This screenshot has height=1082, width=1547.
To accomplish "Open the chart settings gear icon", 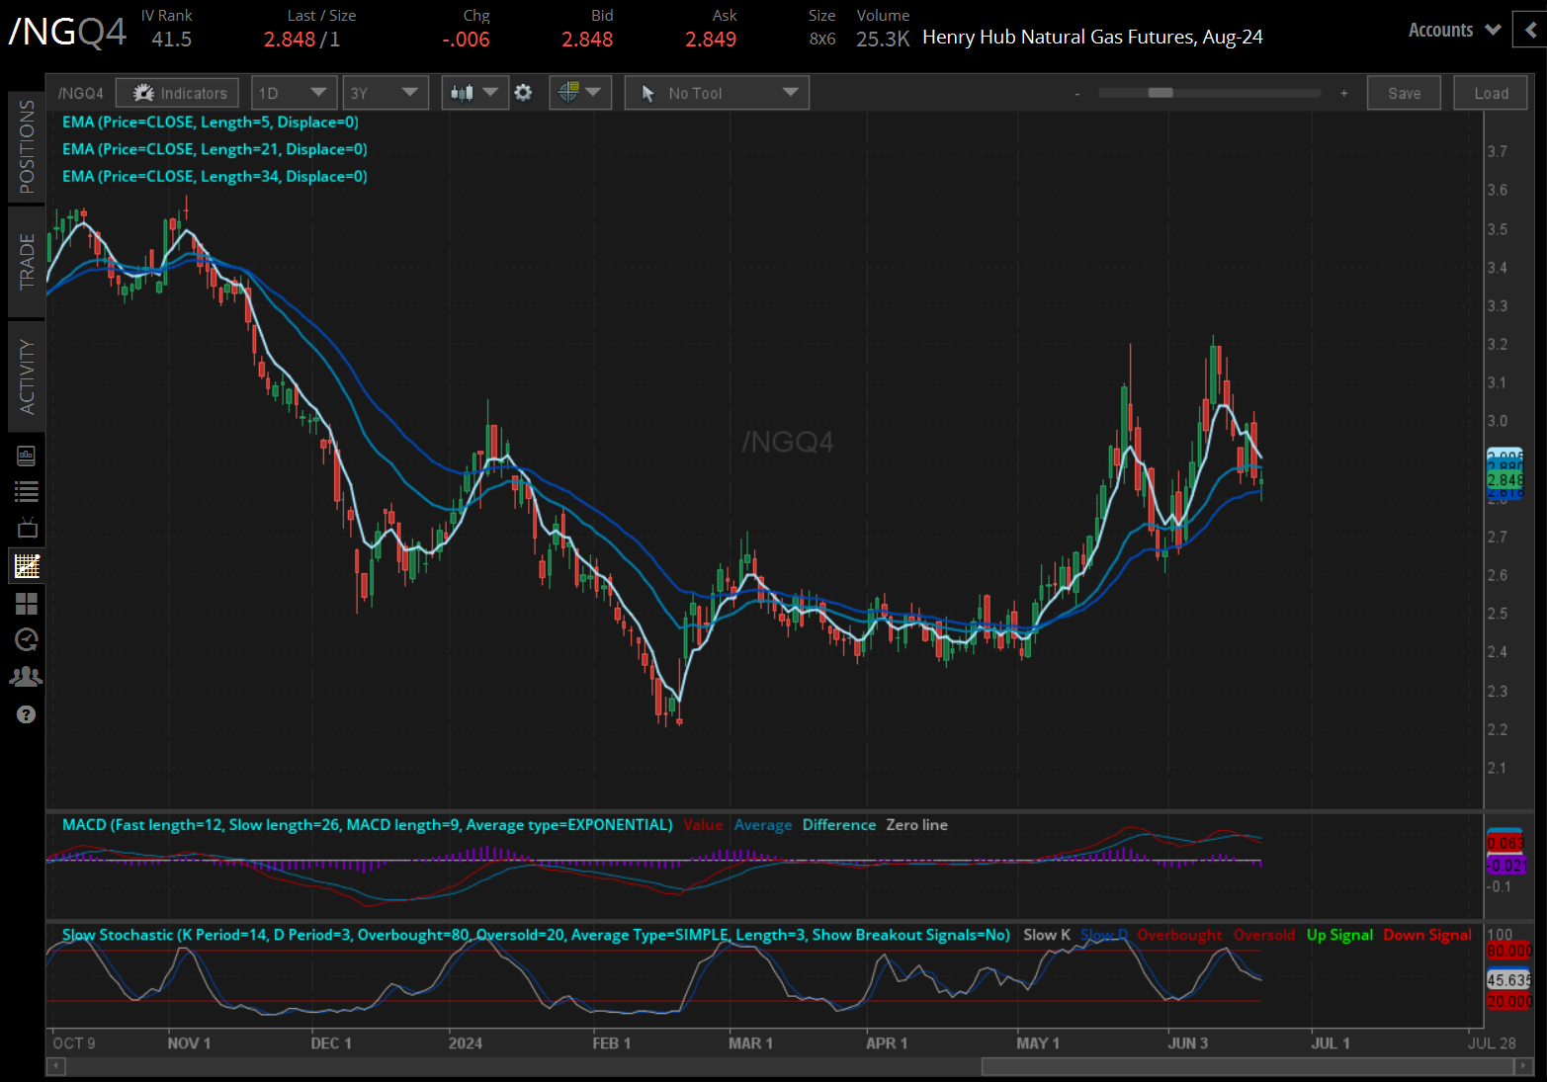I will point(523,92).
